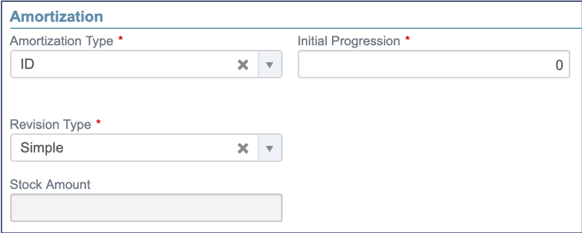Click the Revision Type box showing Simple
This screenshot has width=582, height=233.
pyautogui.click(x=124, y=149)
